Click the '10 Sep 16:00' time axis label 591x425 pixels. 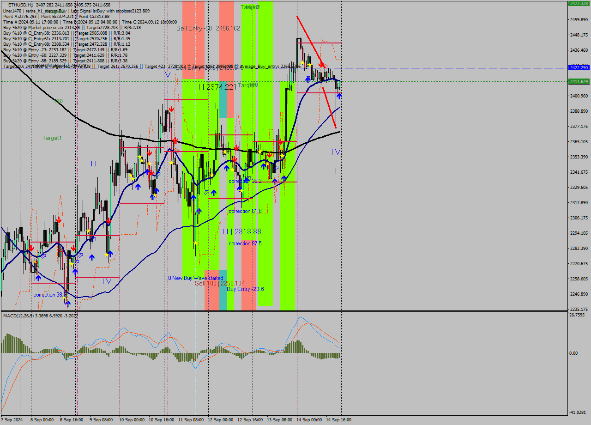point(162,420)
